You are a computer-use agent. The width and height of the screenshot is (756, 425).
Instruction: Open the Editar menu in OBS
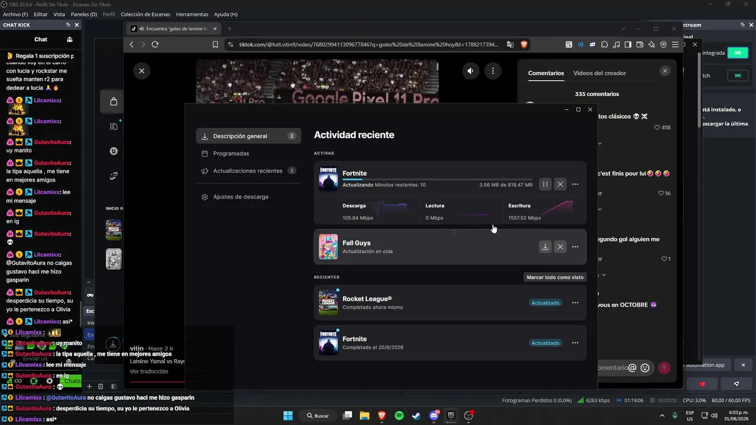(x=41, y=14)
